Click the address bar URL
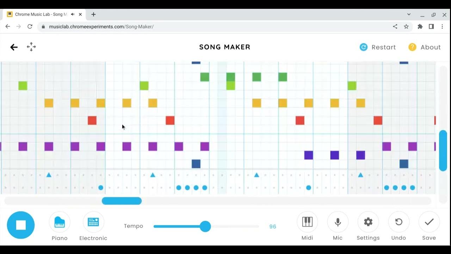This screenshot has width=451, height=254. (101, 27)
